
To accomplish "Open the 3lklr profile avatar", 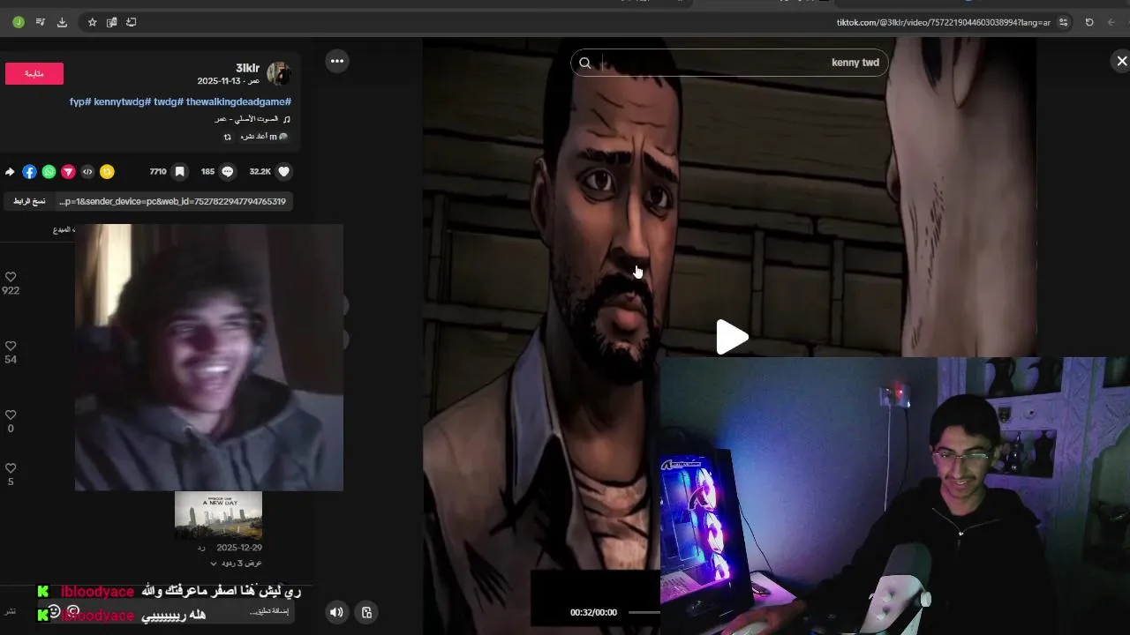I will pyautogui.click(x=279, y=73).
